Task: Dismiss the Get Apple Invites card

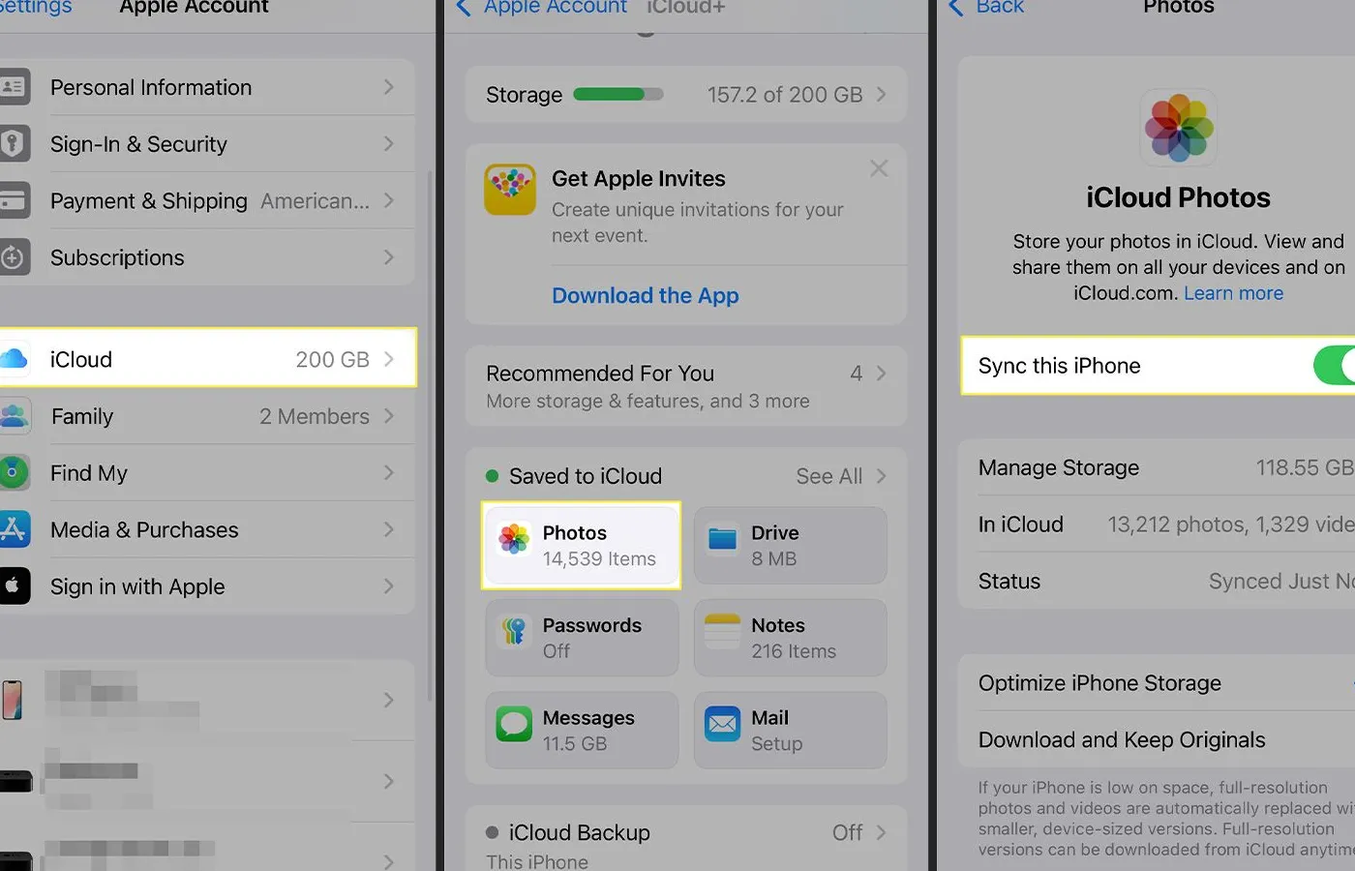Action: pos(879,168)
